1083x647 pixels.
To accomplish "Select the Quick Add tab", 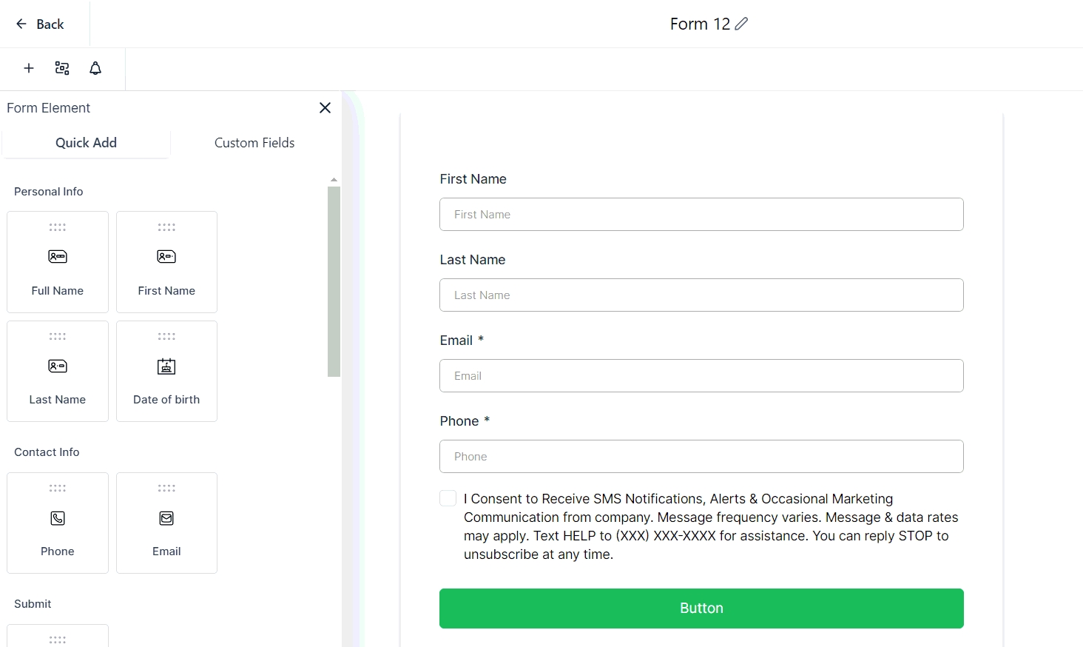I will (x=86, y=143).
